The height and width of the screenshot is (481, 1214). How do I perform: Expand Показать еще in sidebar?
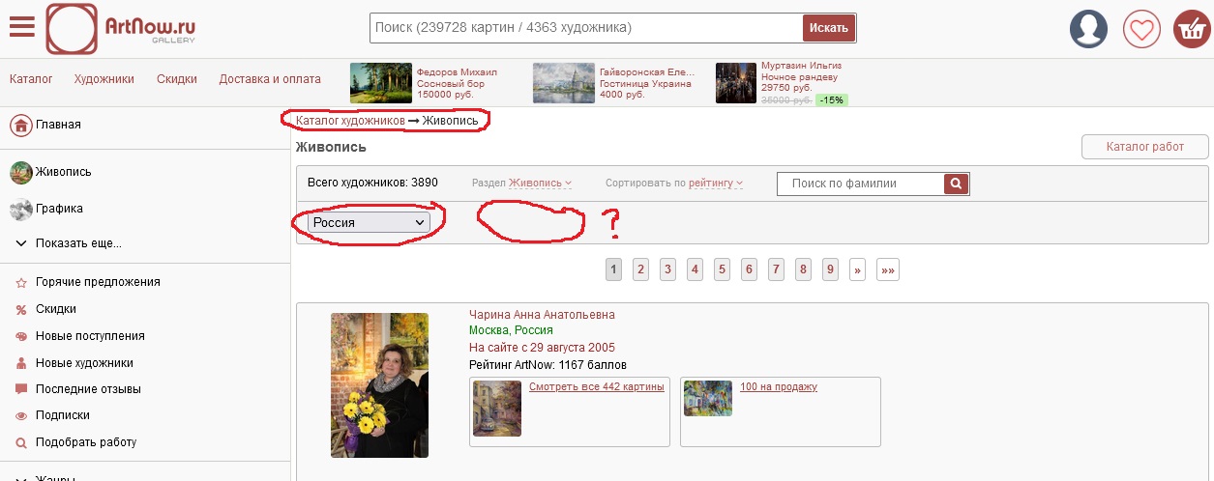[77, 243]
